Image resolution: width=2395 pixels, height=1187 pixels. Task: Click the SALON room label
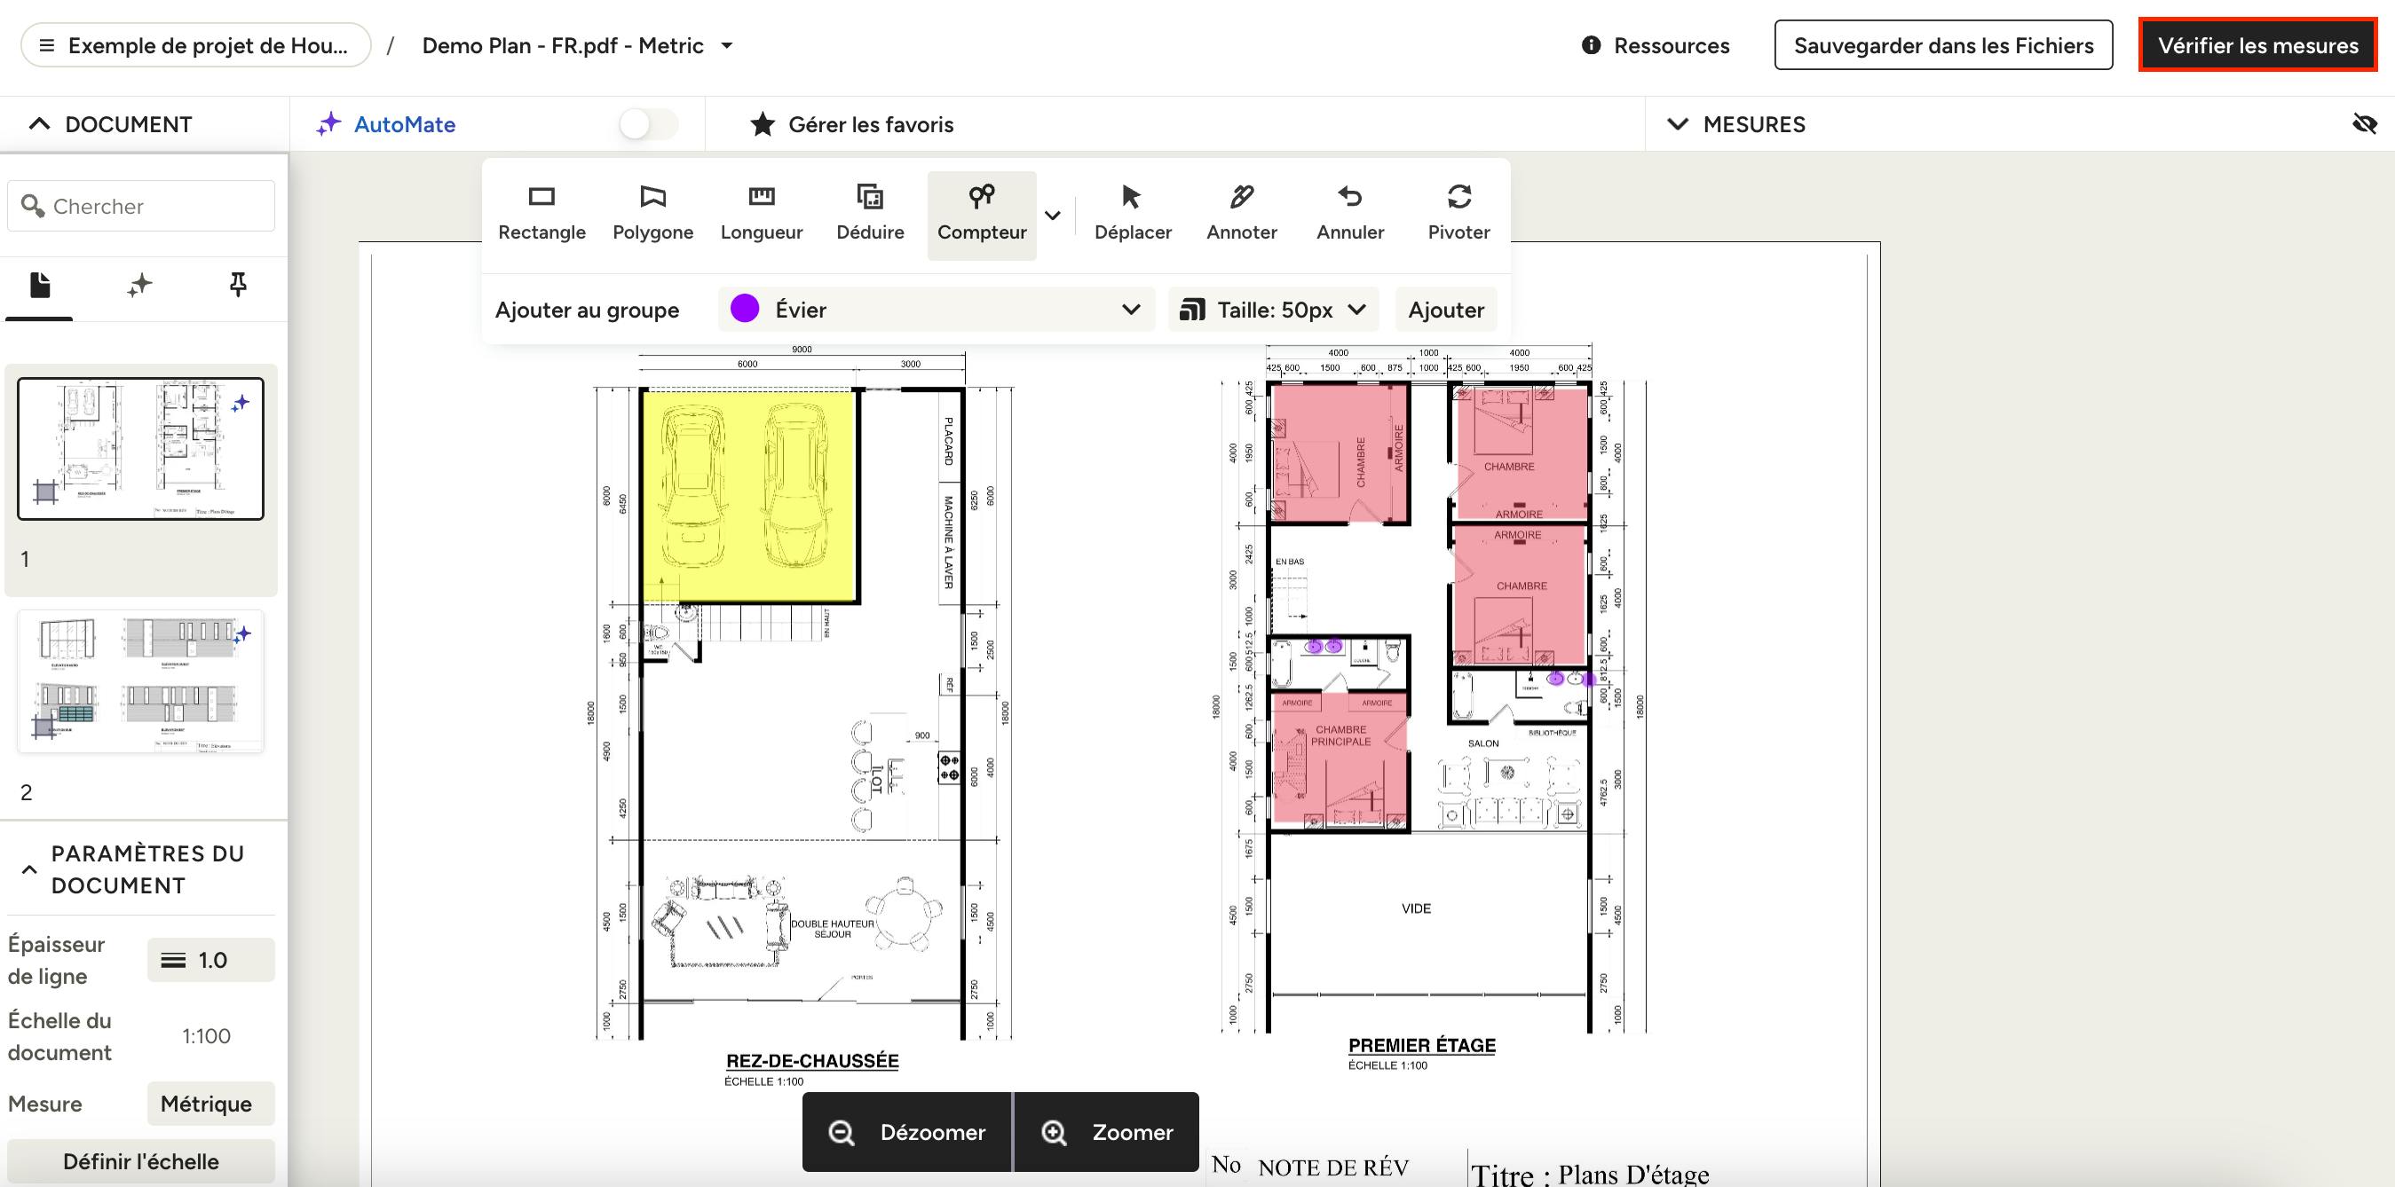[1483, 743]
